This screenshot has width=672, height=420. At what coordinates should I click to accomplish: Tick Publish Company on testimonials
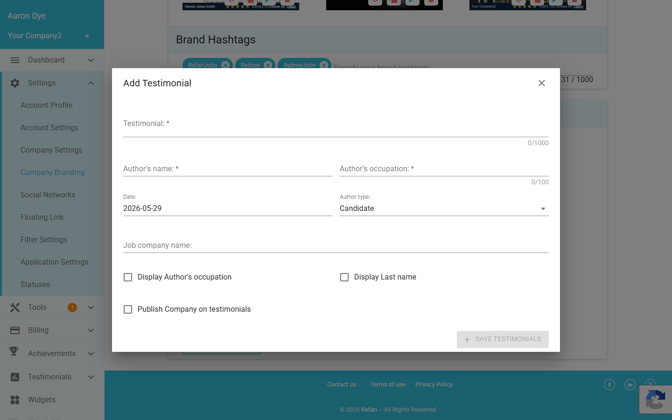tap(128, 309)
